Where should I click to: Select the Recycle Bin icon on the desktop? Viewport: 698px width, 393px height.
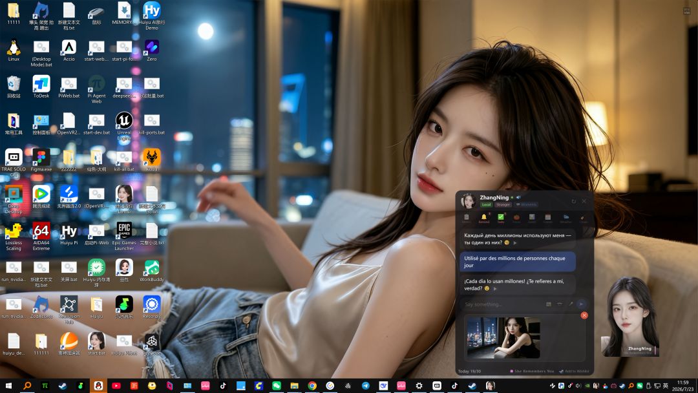[14, 87]
